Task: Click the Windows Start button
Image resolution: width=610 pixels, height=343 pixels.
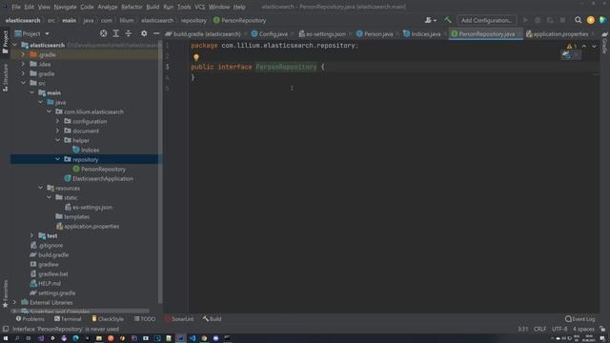Action: click(x=6, y=338)
